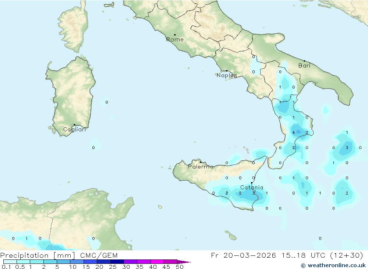Click the legend scale label 25
The image size is (368, 269).
(113, 267)
